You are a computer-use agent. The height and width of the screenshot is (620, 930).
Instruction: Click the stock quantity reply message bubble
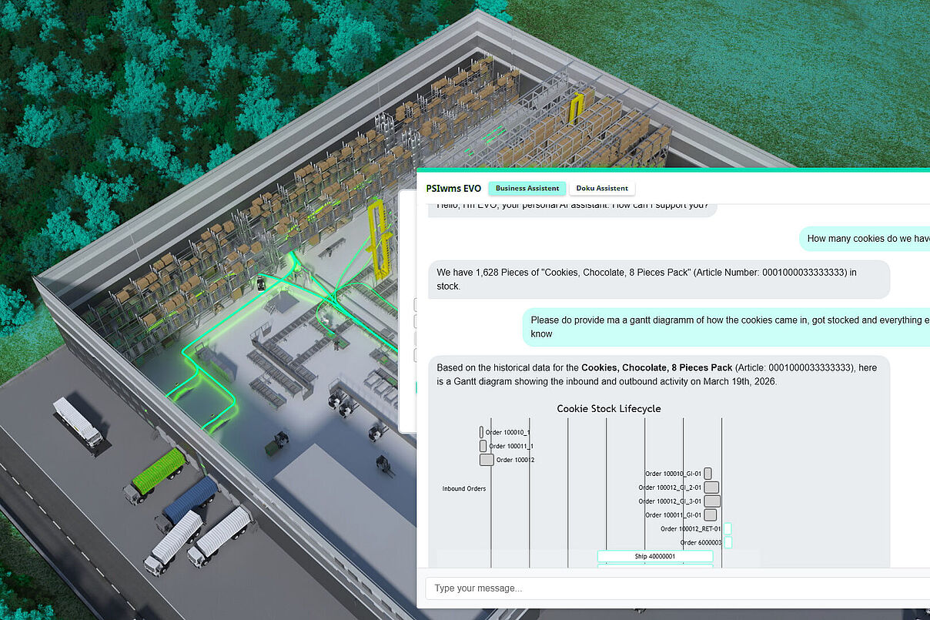click(658, 279)
